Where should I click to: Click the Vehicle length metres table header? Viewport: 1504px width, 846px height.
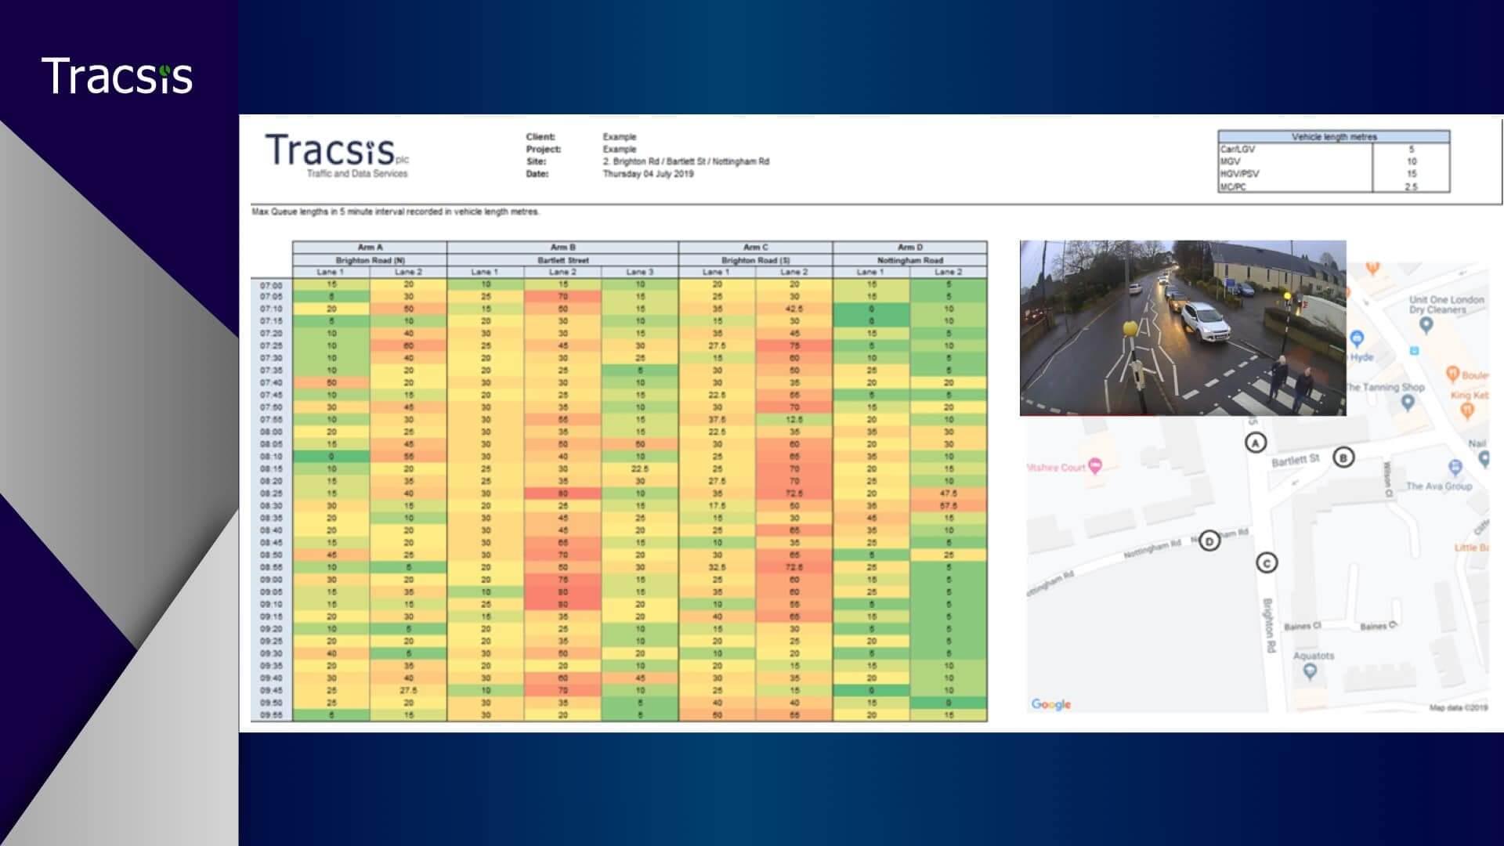[x=1333, y=137]
